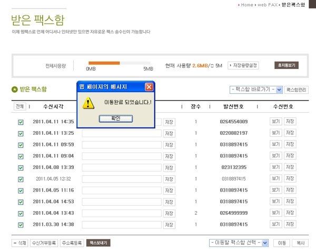Screen dimensions: 316x249
Task: Click the 주소록등록 button
Action: pos(72,243)
